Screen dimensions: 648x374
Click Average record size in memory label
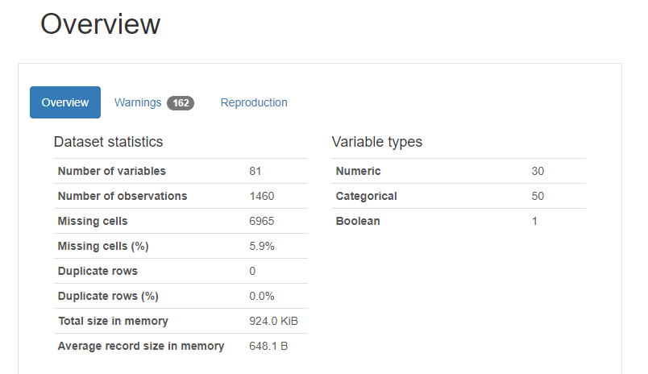[x=141, y=346]
